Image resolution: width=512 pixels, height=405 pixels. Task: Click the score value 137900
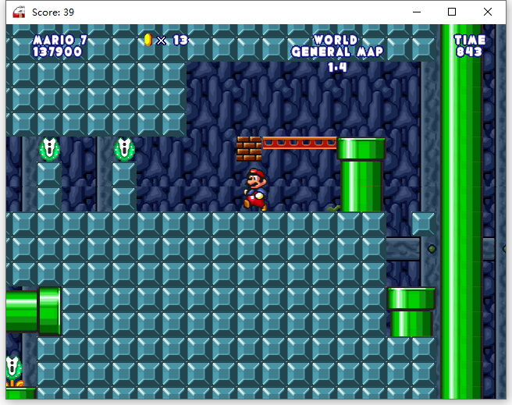58,52
